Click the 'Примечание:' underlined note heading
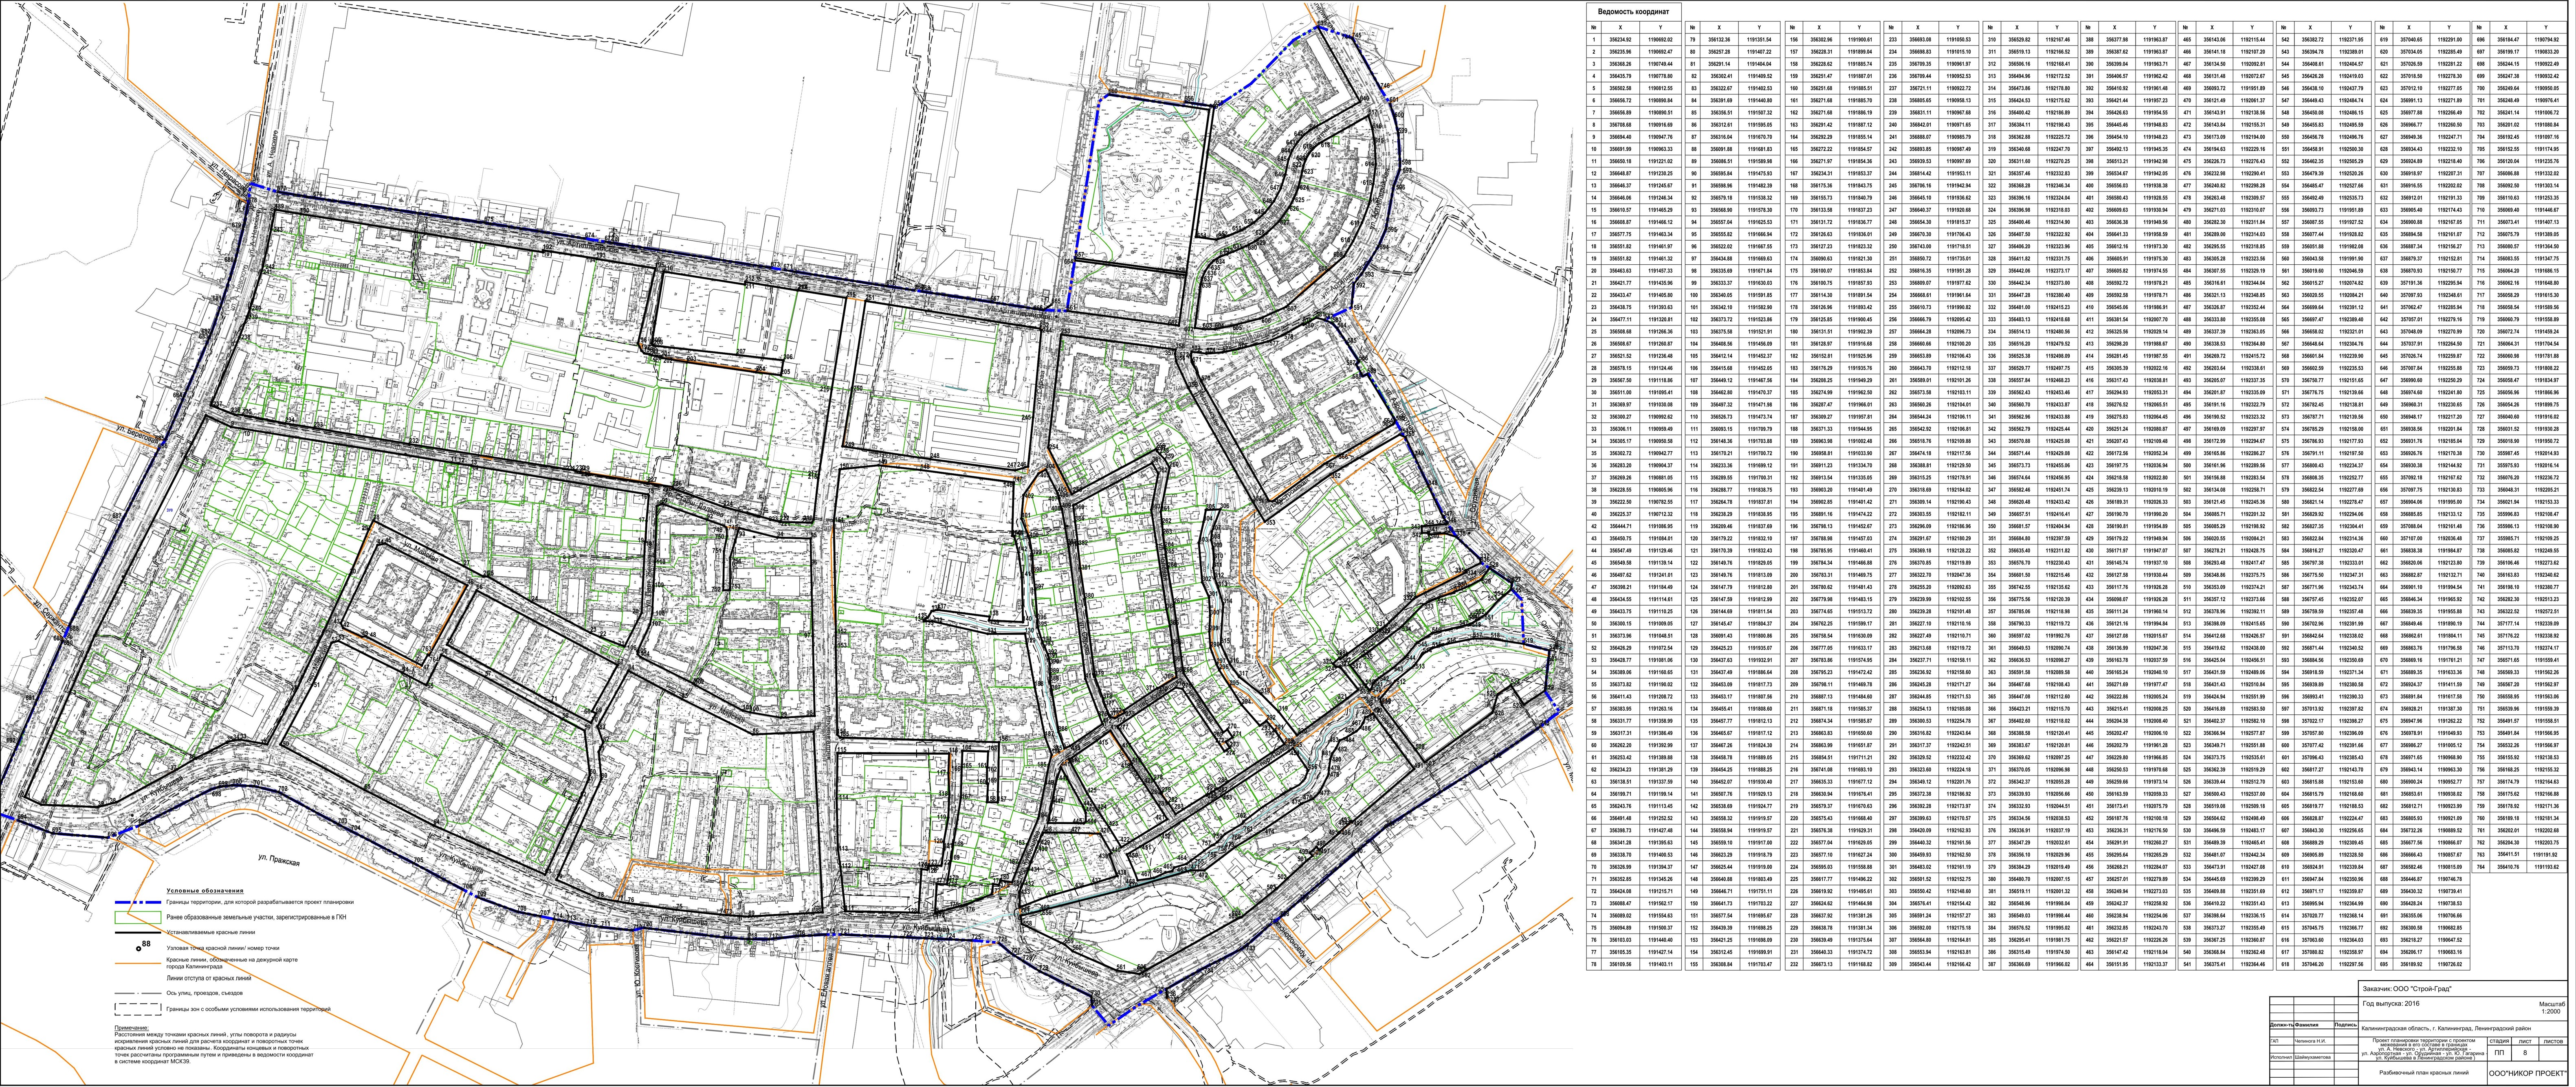Screen dimensions: 2576x1087 point(132,1028)
